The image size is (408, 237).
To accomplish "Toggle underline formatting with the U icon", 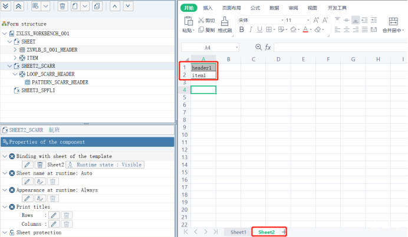I will [259, 29].
